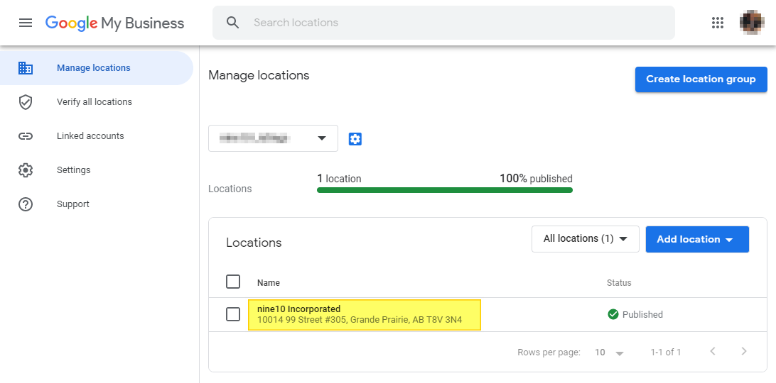Click the Verify all locations shield icon
776x383 pixels.
tap(26, 102)
